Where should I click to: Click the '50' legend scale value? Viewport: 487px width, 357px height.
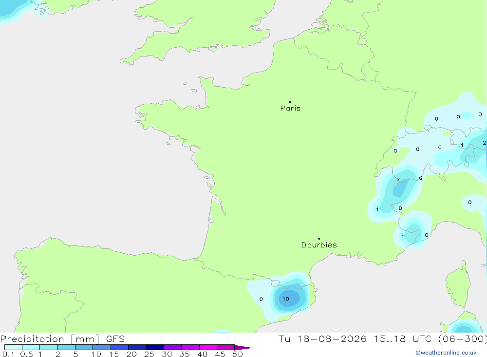(x=238, y=354)
